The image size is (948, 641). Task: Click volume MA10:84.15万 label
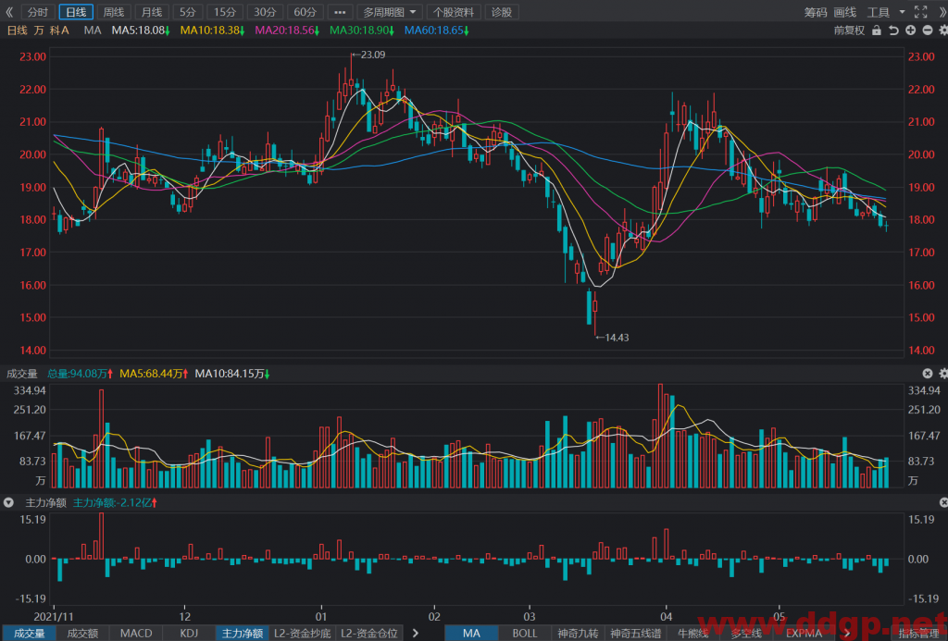point(232,374)
